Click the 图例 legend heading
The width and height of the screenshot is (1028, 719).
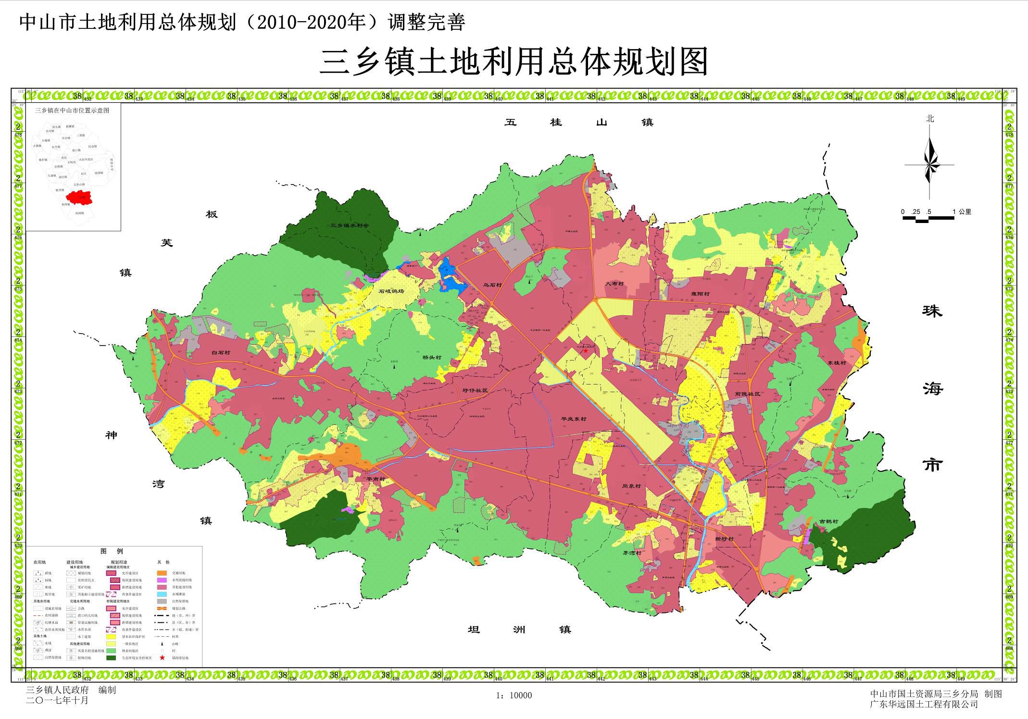pyautogui.click(x=112, y=551)
